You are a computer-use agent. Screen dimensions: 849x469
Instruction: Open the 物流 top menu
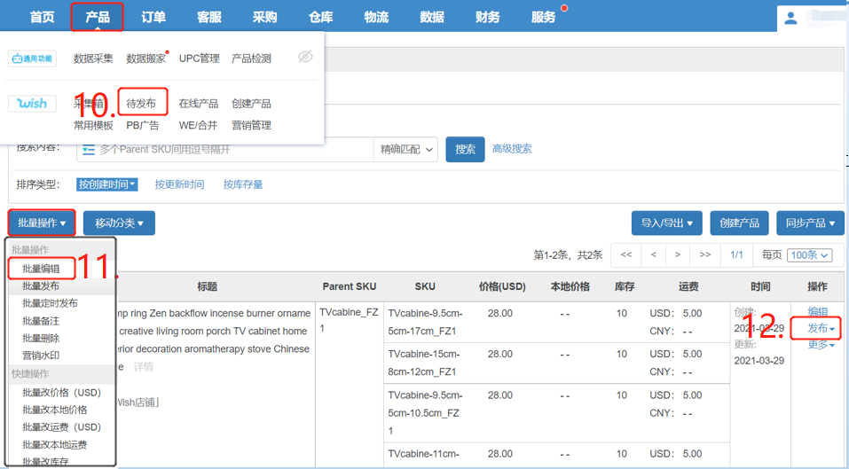[x=376, y=18]
